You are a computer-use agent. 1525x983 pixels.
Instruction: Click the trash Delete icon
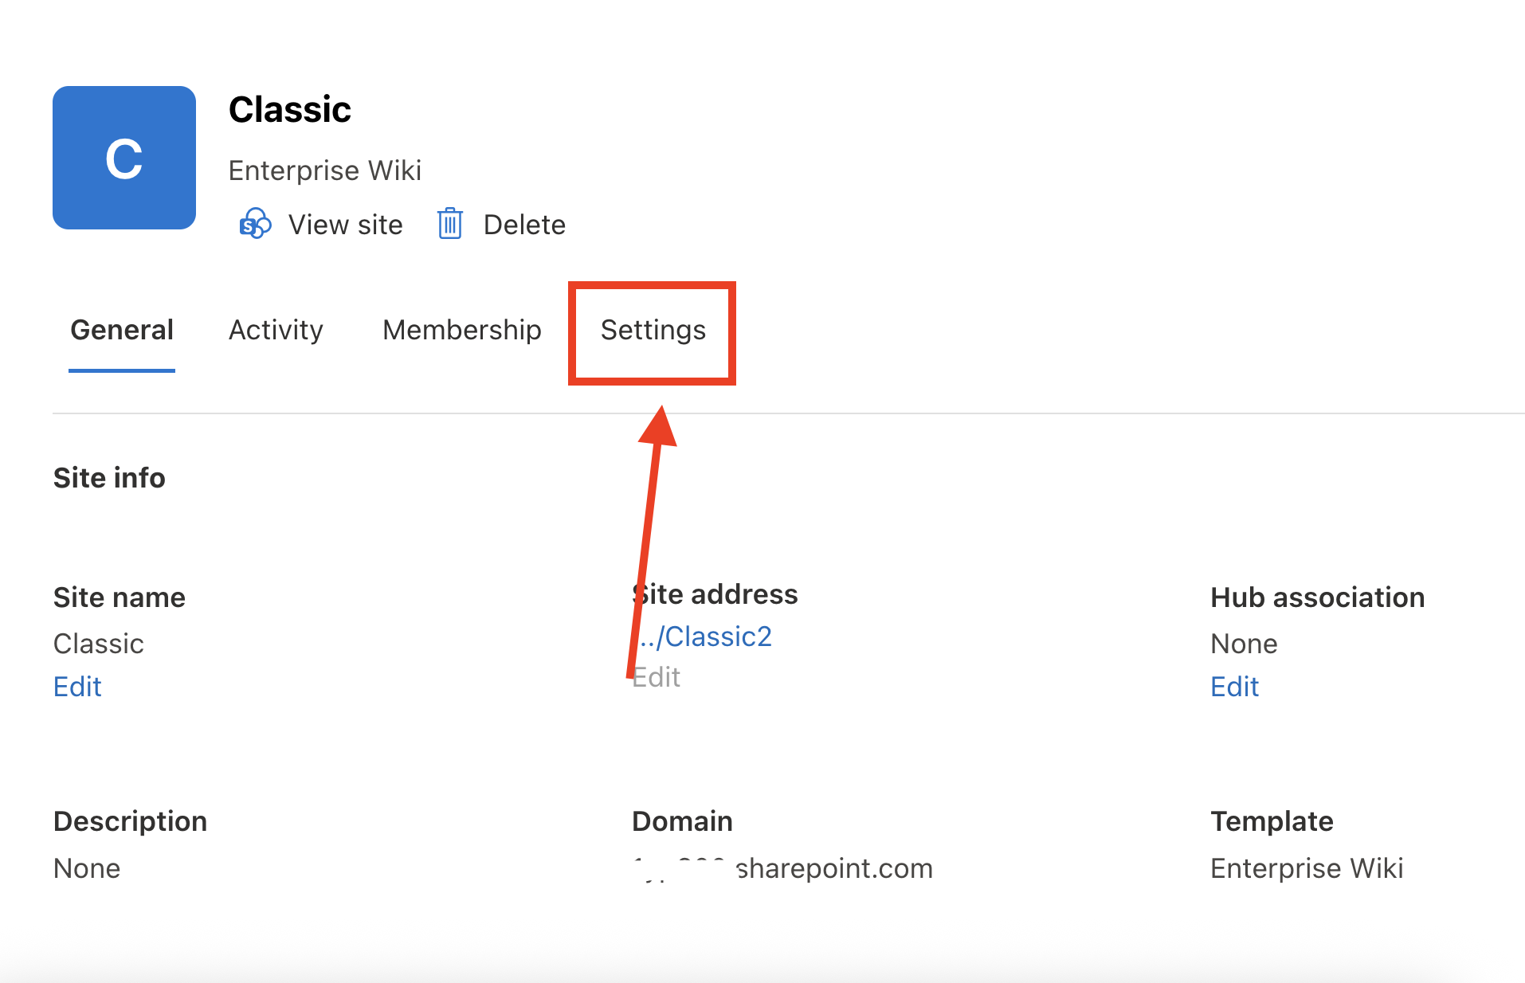(x=450, y=225)
